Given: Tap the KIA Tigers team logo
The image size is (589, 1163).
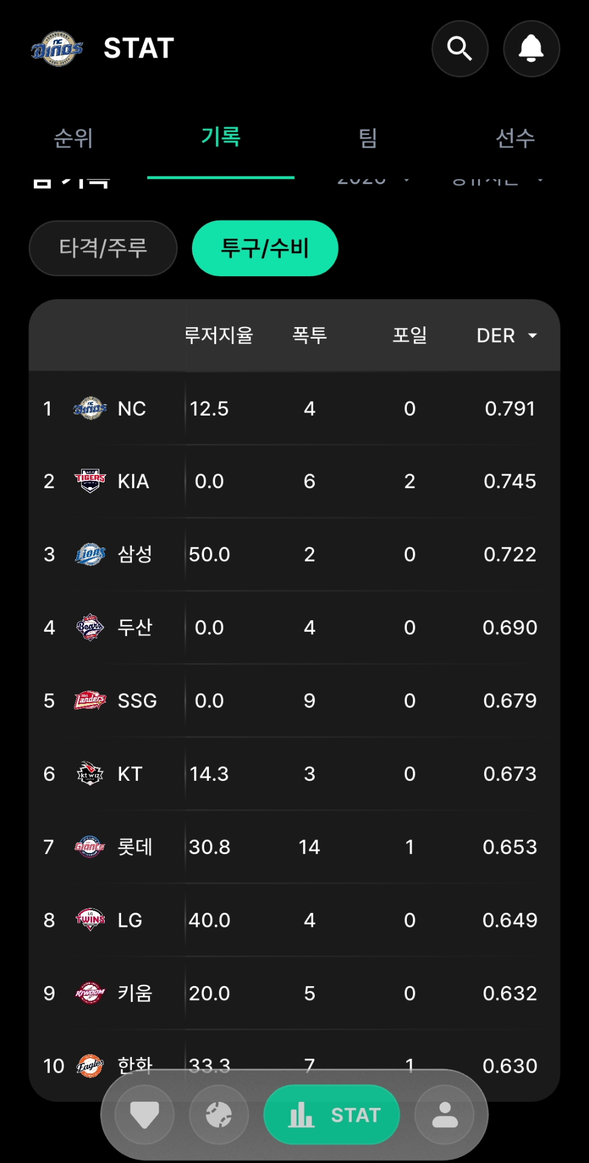Looking at the screenshot, I should click(x=90, y=481).
